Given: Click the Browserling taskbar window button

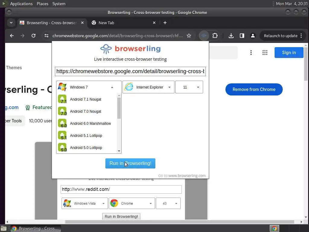Looking at the screenshot, I should click(x=36, y=228).
